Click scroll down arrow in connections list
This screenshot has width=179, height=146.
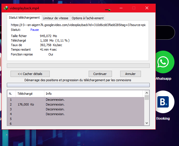tap(147, 123)
